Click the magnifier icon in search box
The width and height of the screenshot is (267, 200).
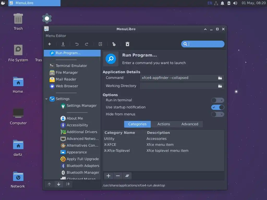coord(185,44)
